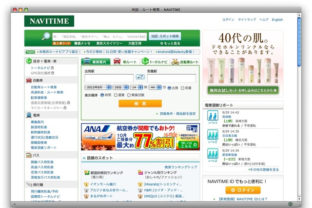Open サイトマップ in top menu
The width and height of the screenshot is (312, 208).
click(247, 20)
